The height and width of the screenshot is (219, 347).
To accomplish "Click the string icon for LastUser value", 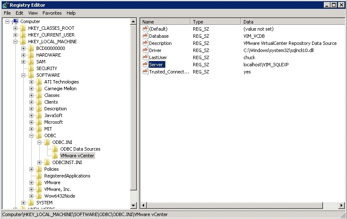I will [145, 57].
